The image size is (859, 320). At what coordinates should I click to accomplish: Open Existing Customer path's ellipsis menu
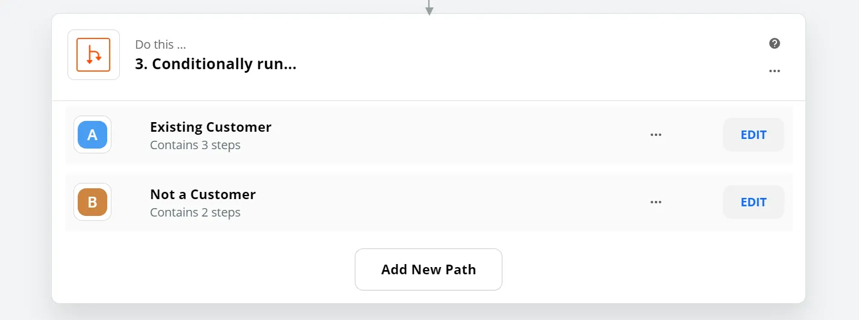656,135
